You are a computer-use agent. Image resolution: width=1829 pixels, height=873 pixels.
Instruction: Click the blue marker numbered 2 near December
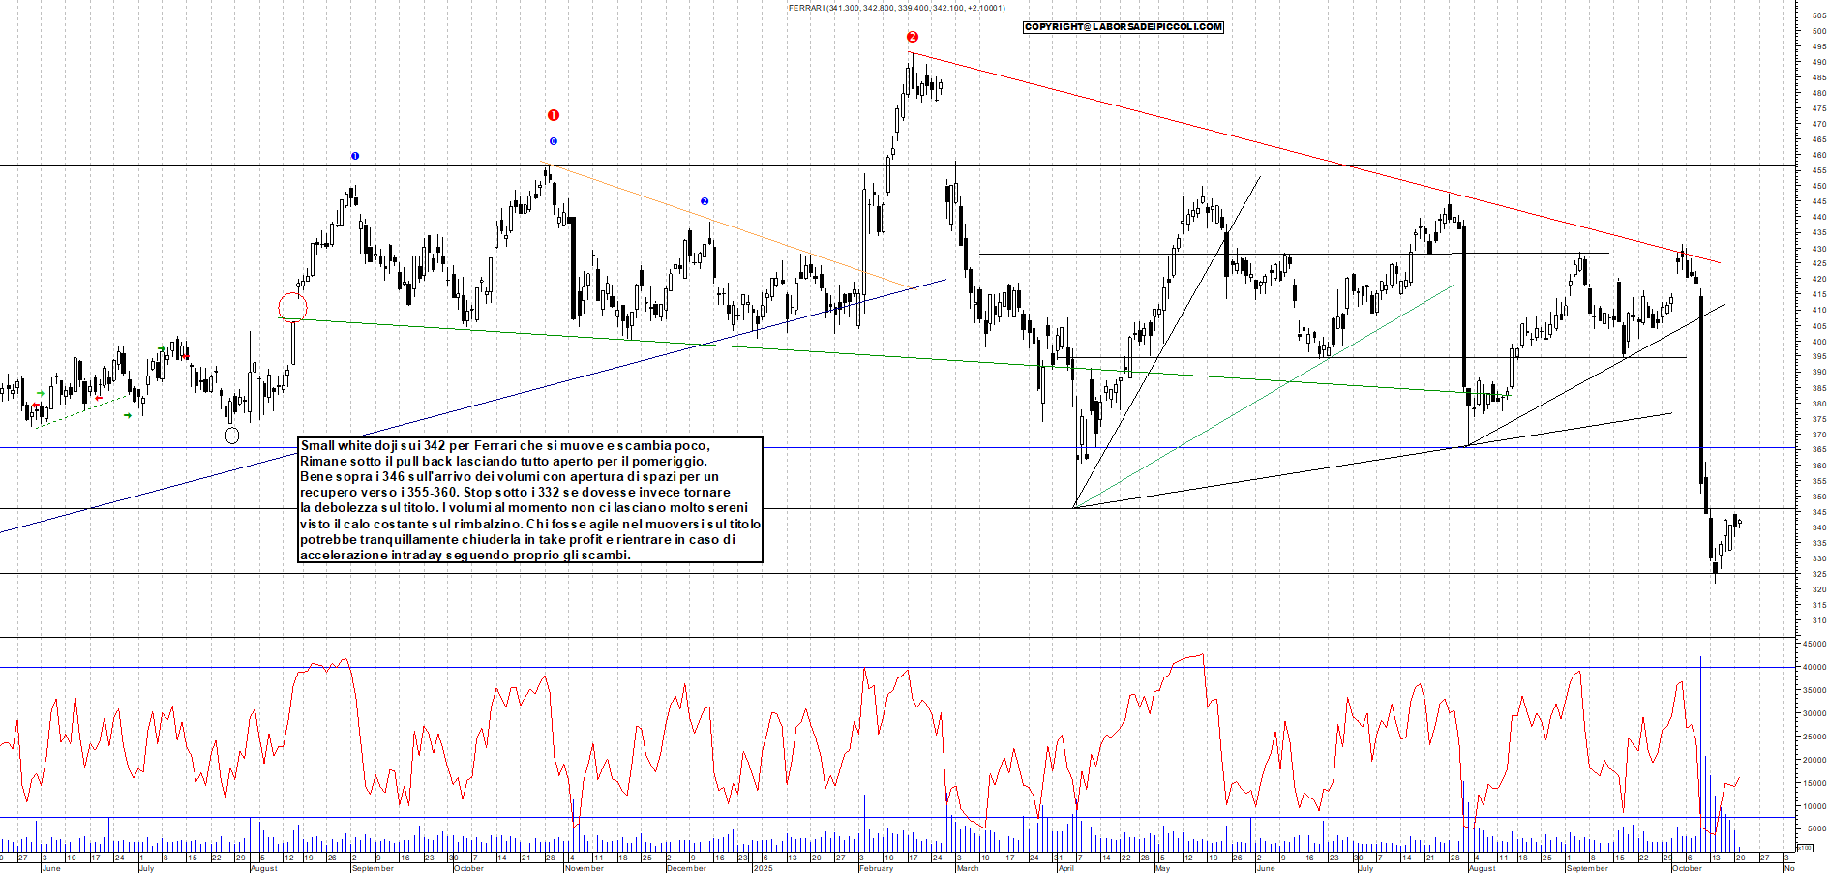[705, 201]
